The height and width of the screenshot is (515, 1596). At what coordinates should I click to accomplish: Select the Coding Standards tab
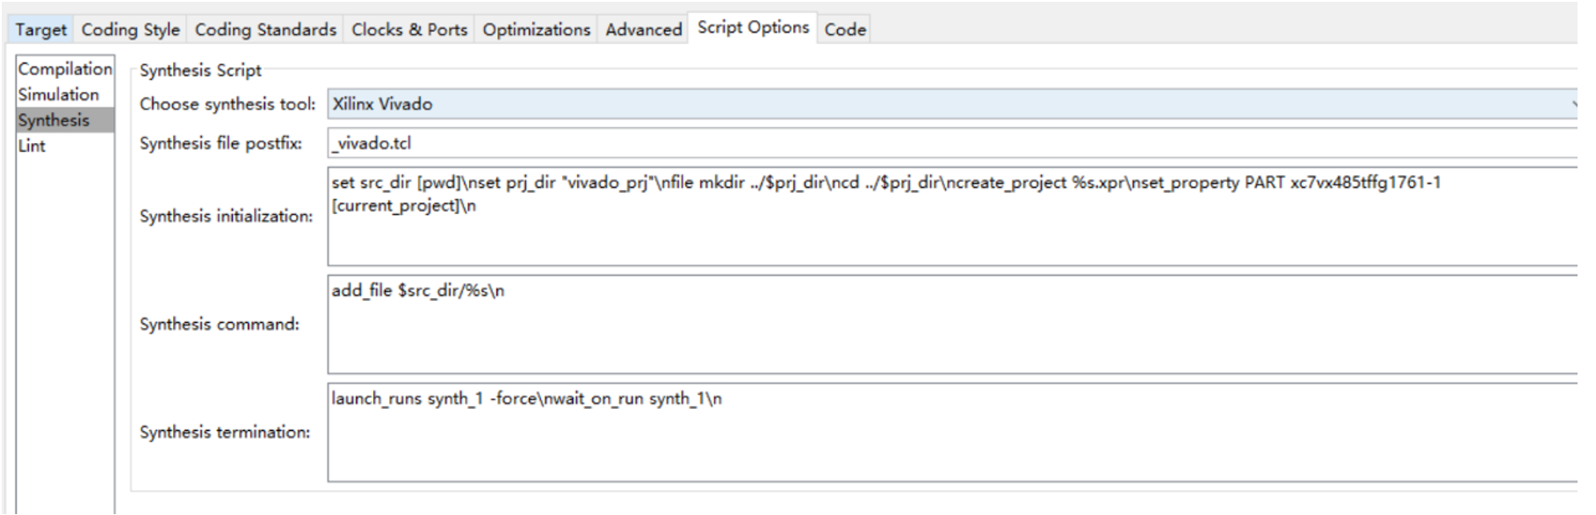click(265, 30)
